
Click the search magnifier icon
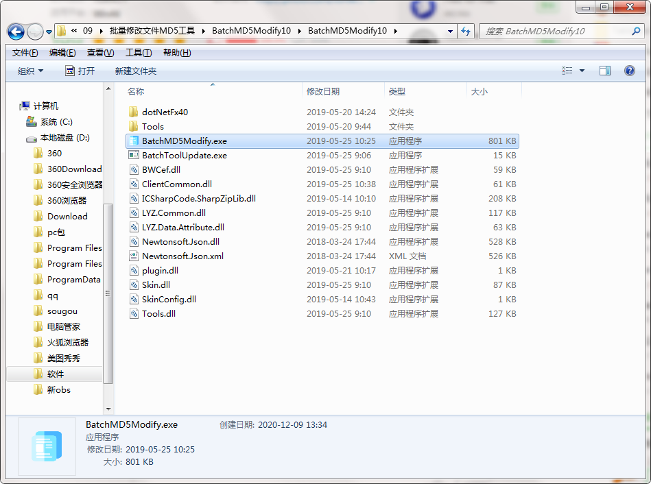pos(636,31)
